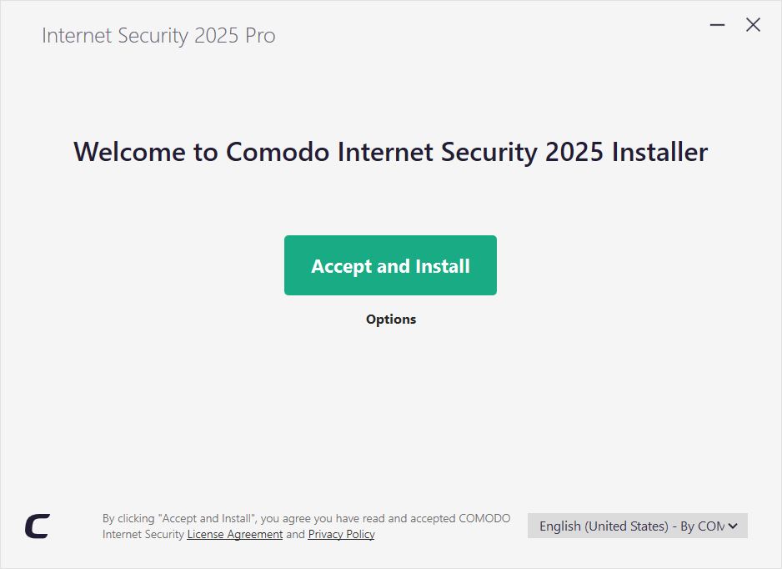The width and height of the screenshot is (782, 569).
Task: Open language list showing By COMODO
Action: (x=638, y=526)
